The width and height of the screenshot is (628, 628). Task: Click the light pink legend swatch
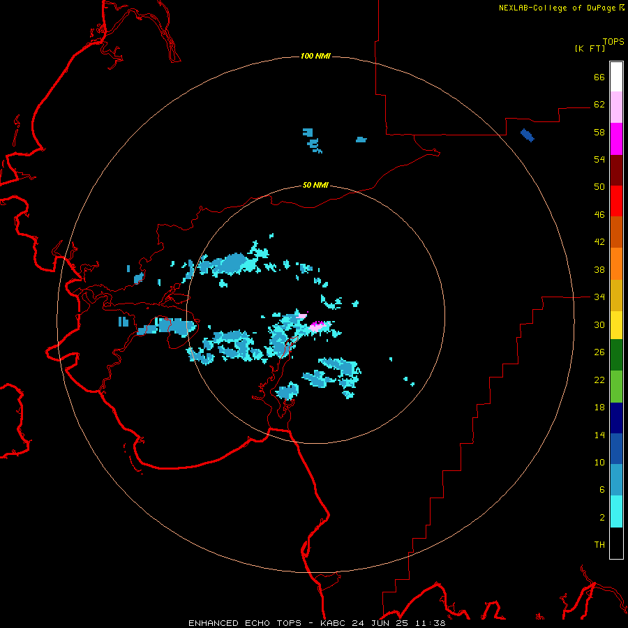pos(616,107)
